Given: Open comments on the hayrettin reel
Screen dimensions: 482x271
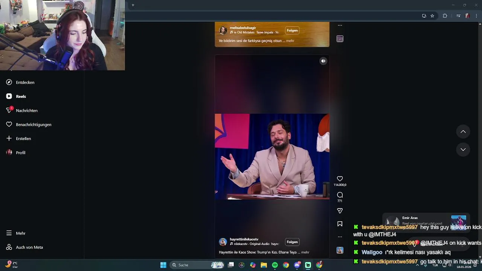Looking at the screenshot, I should point(340,195).
